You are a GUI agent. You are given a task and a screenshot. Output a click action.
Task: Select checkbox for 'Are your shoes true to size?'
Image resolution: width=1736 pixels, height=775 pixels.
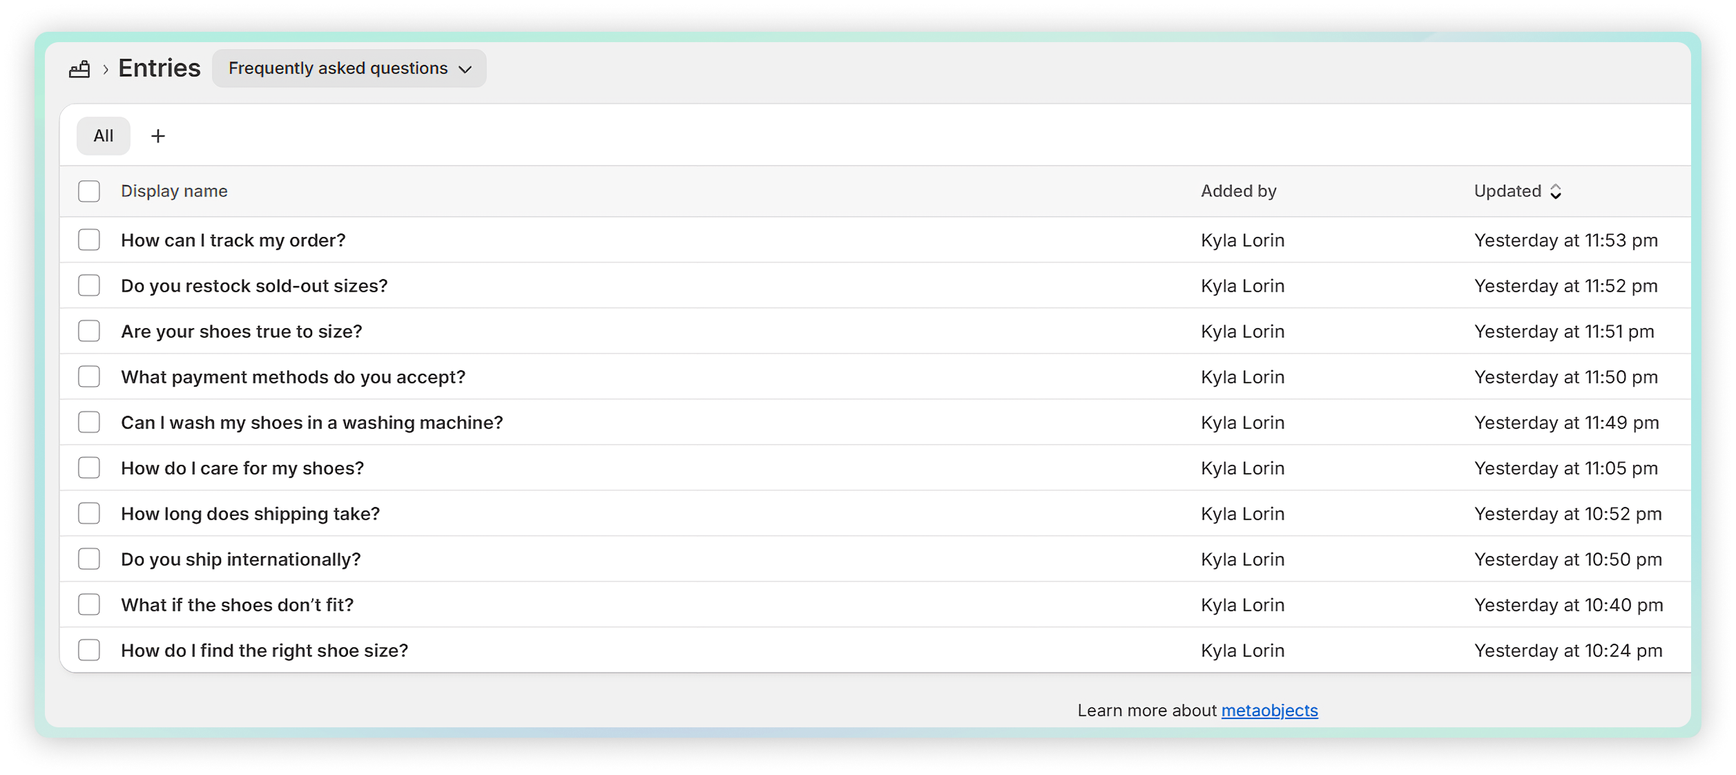(89, 332)
